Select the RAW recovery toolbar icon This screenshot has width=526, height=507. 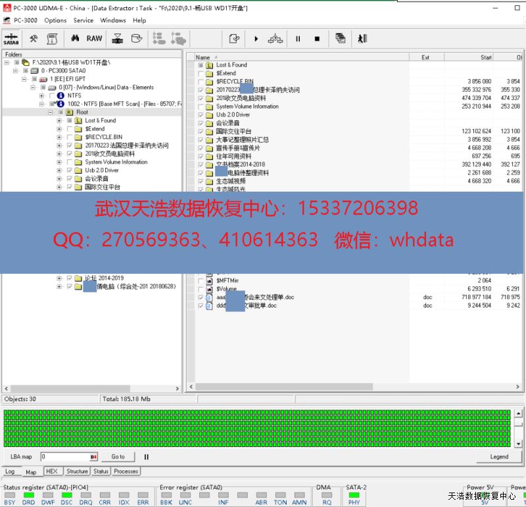95,39
